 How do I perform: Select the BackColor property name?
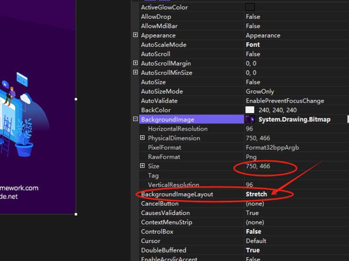tap(156, 110)
